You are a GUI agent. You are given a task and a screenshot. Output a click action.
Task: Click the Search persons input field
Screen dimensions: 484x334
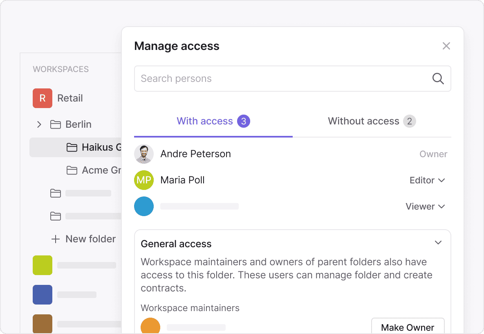(282, 79)
